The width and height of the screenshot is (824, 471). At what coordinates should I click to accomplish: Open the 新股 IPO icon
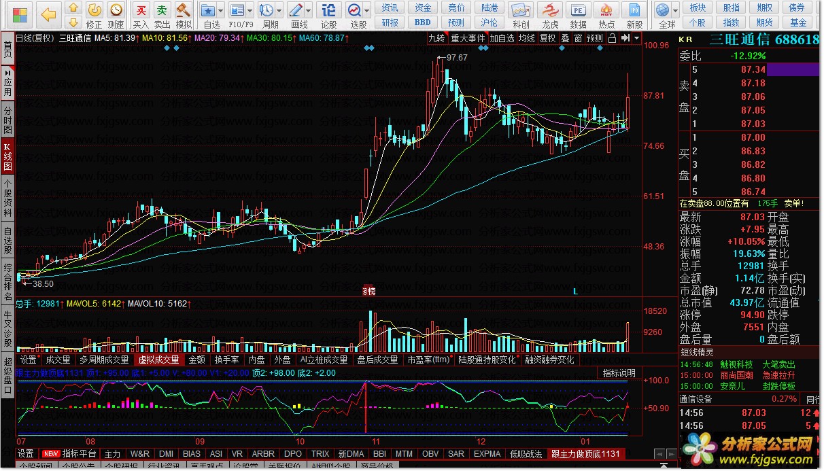[634, 10]
